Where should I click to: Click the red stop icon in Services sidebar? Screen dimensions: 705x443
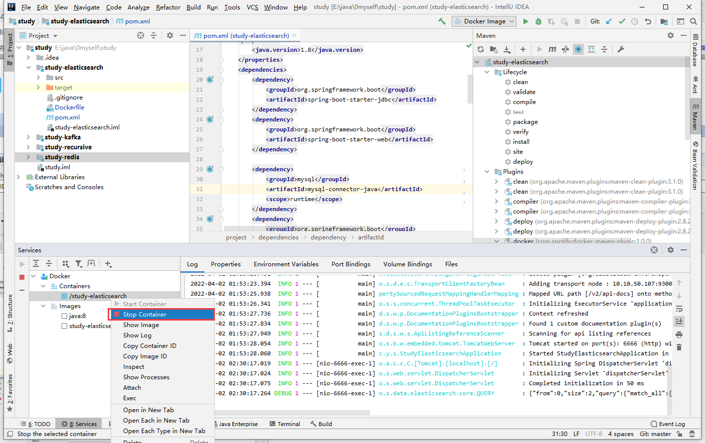click(22, 277)
